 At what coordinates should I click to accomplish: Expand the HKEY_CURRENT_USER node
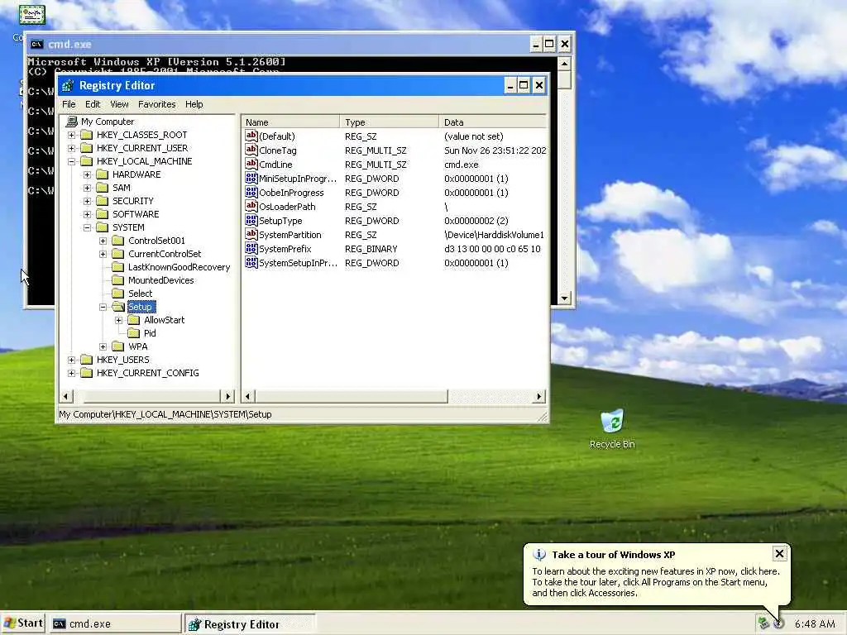pyautogui.click(x=71, y=148)
